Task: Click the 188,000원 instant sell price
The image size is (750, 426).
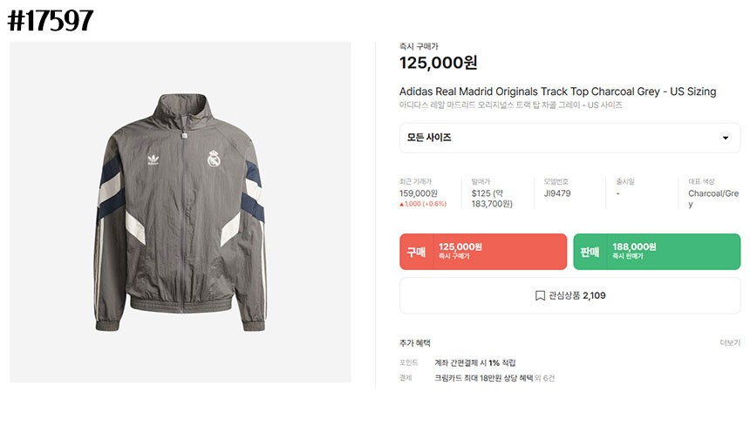Action: tap(634, 247)
